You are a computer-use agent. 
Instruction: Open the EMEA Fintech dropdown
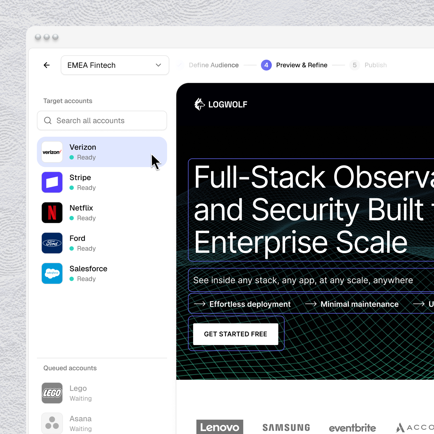(x=115, y=65)
